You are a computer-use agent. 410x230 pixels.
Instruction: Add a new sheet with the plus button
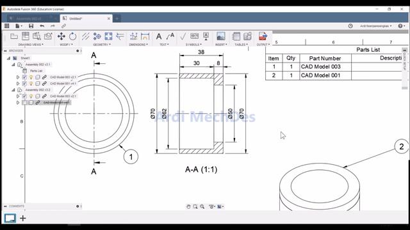coord(23,218)
